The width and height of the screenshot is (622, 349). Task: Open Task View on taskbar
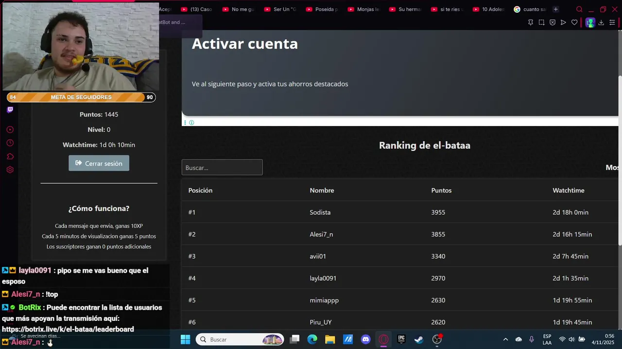click(294, 339)
